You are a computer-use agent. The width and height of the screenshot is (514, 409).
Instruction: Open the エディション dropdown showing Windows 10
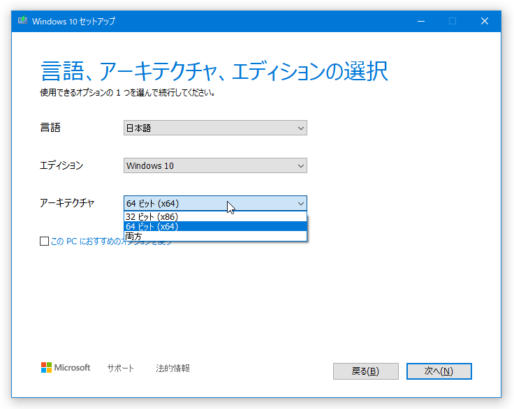(x=215, y=165)
